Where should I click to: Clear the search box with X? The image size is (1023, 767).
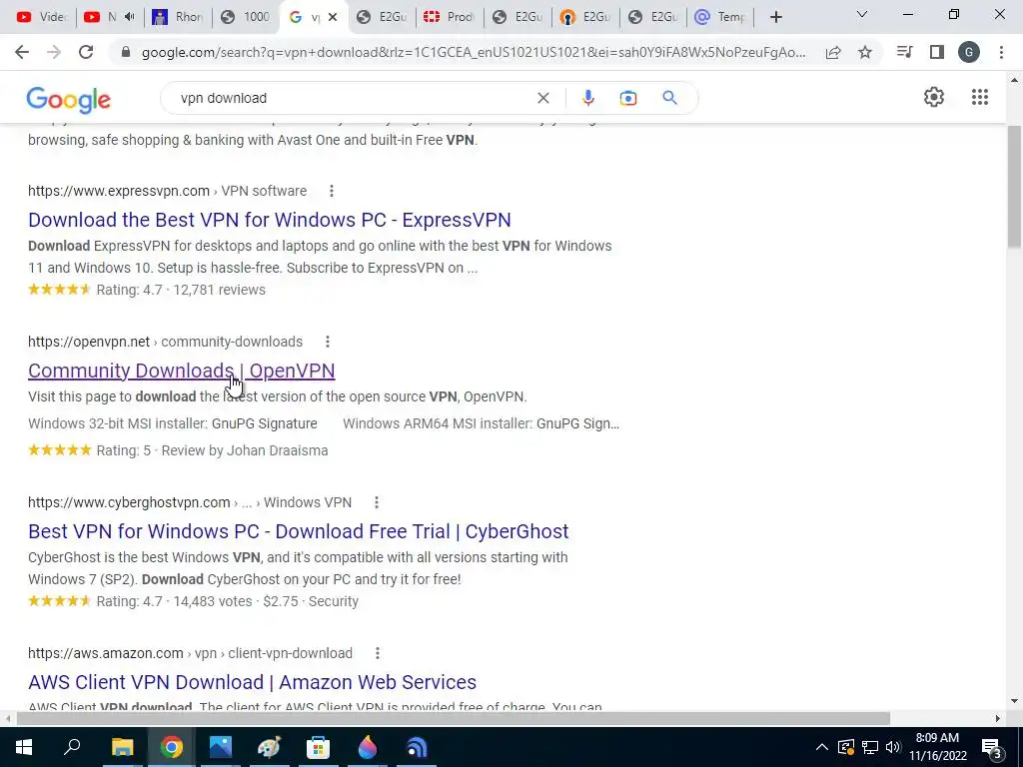(542, 98)
